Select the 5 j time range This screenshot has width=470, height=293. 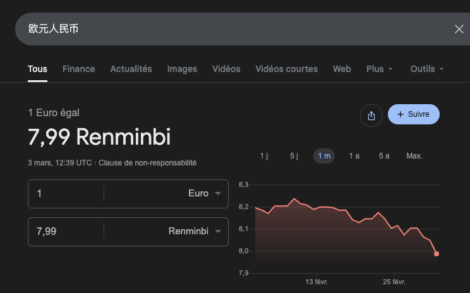294,156
